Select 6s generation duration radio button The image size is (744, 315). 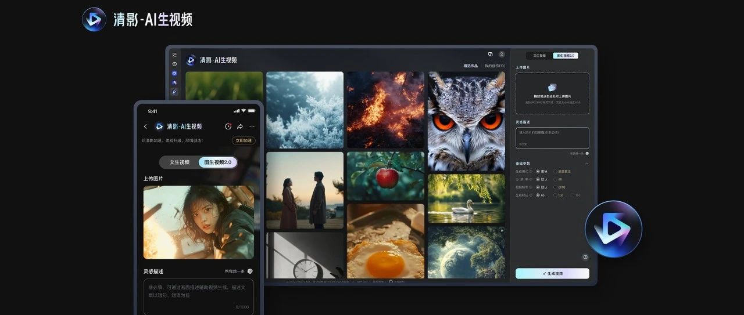pyautogui.click(x=538, y=195)
